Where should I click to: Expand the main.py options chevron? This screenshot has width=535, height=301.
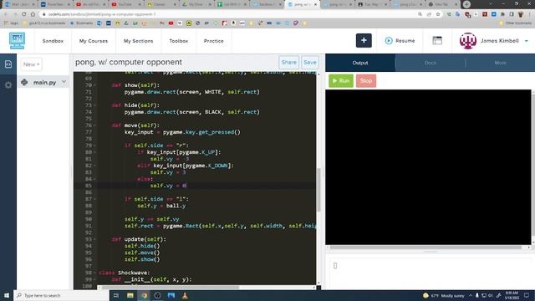[64, 82]
